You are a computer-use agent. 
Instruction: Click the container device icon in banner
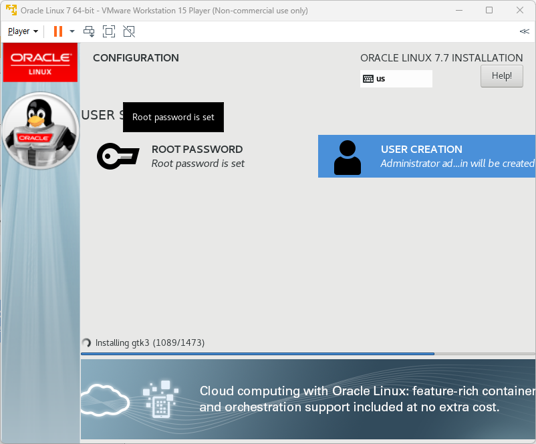coord(160,399)
